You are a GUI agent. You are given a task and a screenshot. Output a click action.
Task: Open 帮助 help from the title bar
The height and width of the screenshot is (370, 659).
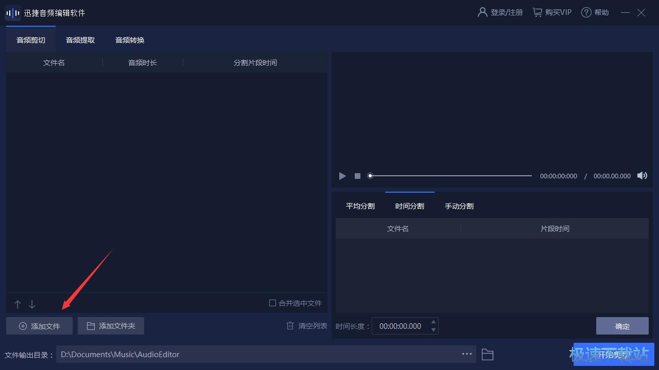click(595, 12)
